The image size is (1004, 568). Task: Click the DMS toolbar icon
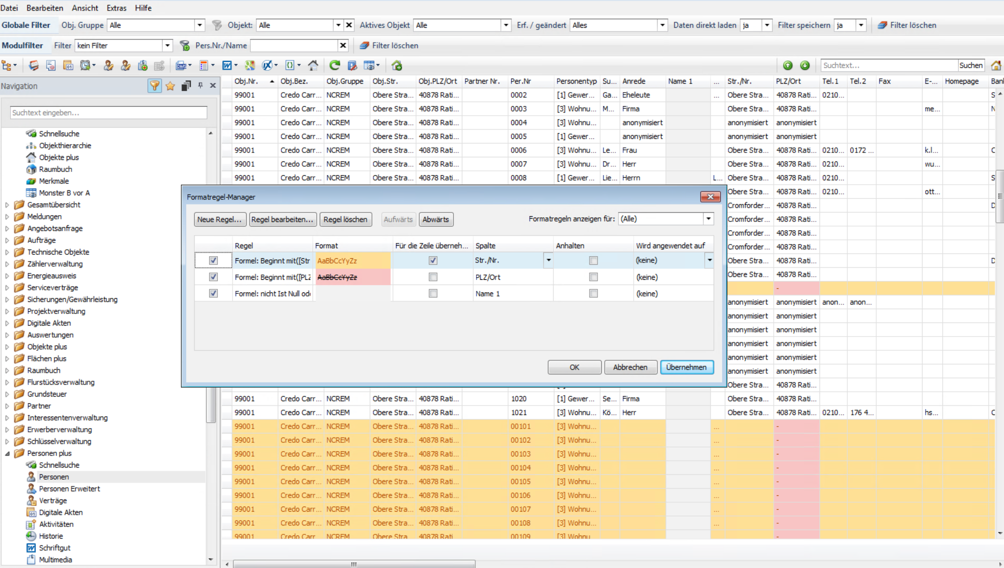tap(181, 65)
